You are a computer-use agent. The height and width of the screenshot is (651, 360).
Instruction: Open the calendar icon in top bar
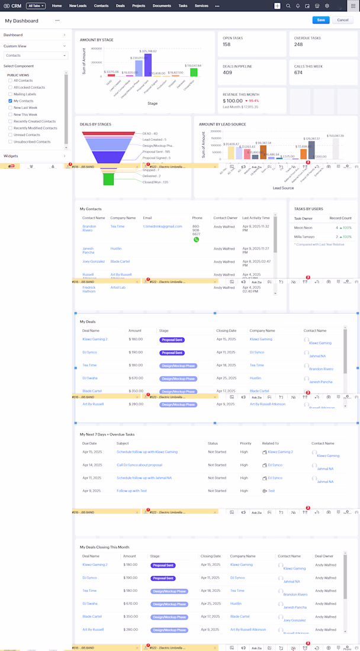click(x=307, y=6)
